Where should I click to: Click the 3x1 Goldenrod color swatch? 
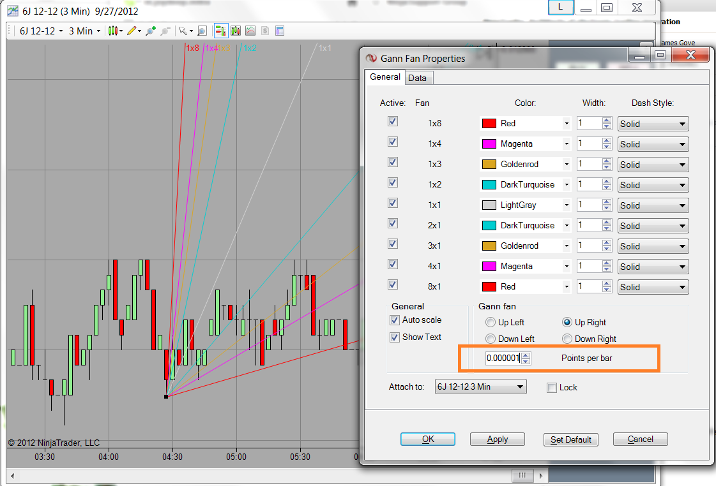tap(489, 246)
